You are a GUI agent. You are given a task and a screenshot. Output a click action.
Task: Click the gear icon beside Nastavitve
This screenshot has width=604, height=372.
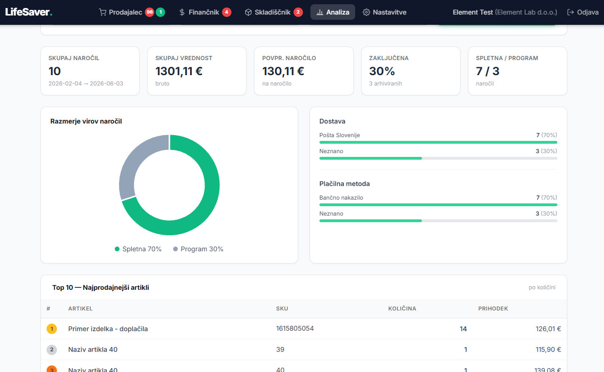[366, 12]
